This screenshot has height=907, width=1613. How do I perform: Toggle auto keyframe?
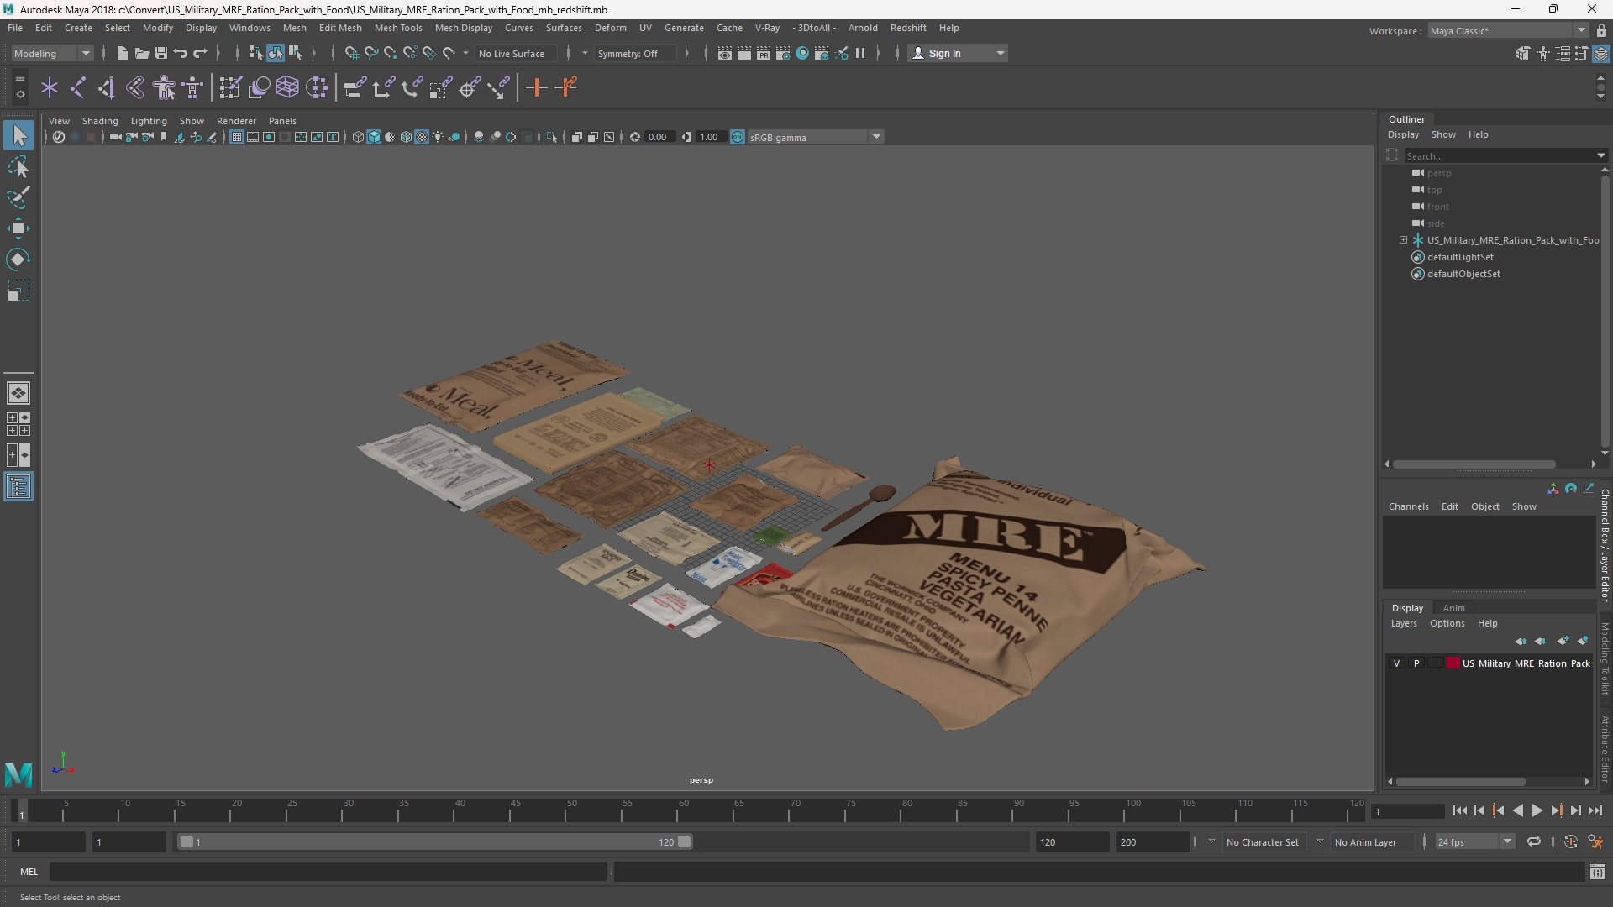[x=1570, y=841]
